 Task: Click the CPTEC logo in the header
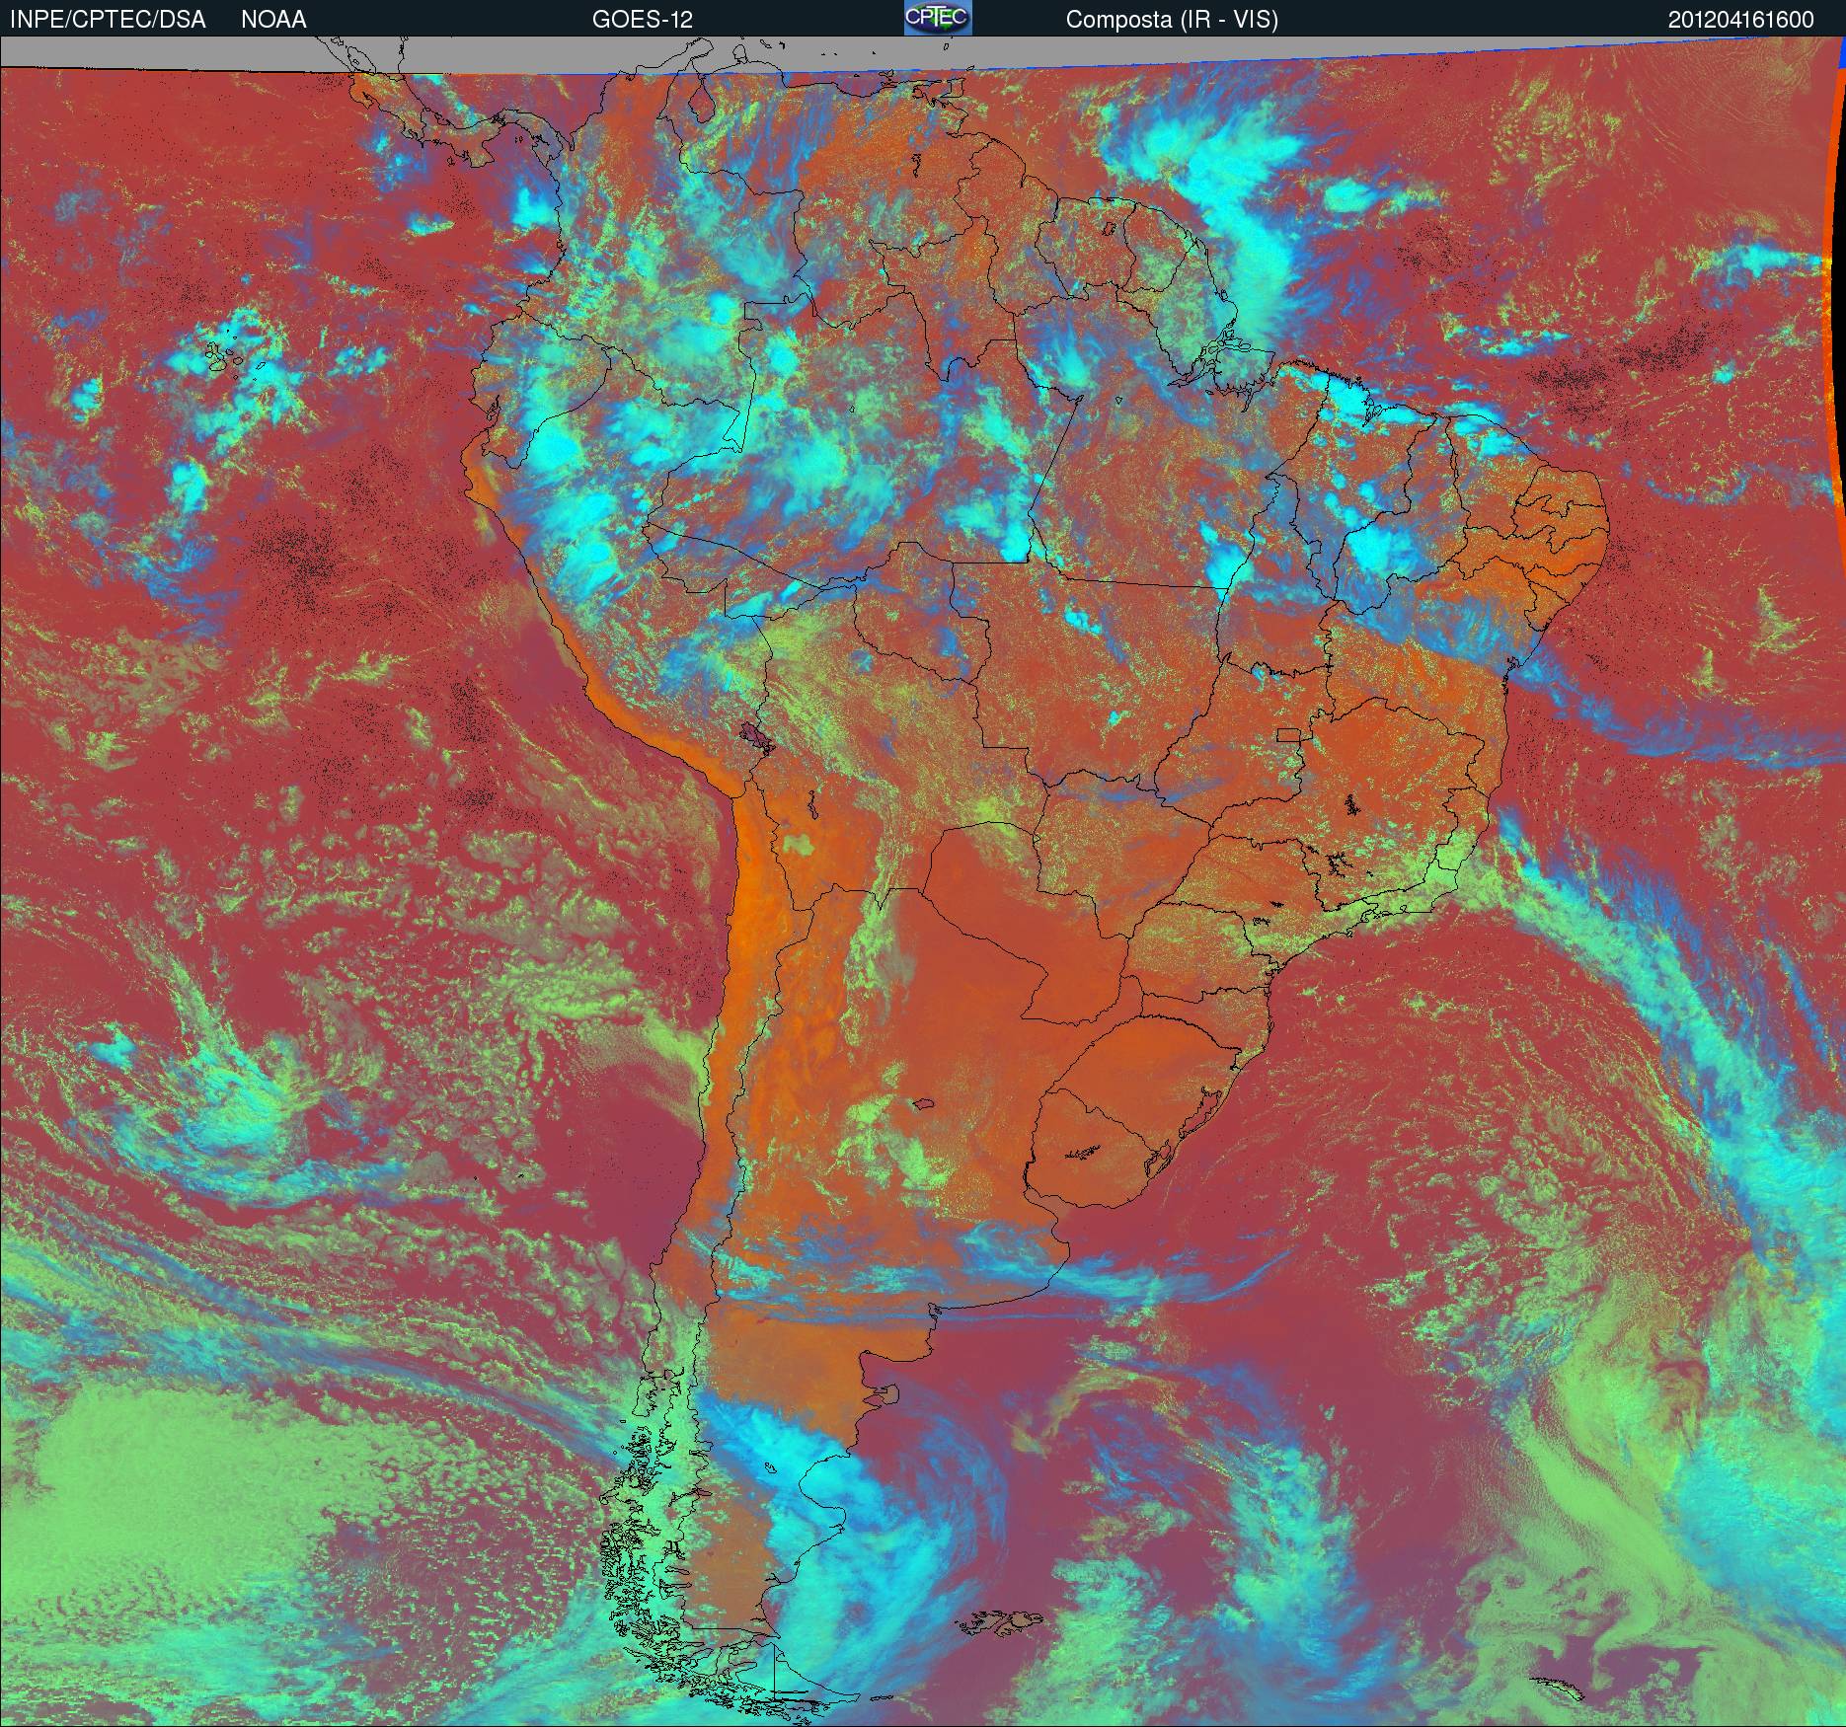pyautogui.click(x=937, y=18)
